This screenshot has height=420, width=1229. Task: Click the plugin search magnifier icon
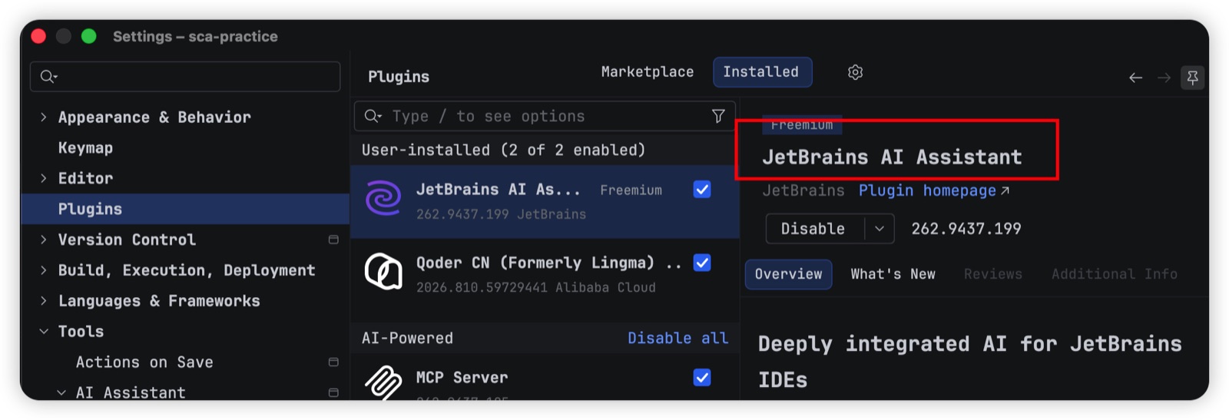373,116
